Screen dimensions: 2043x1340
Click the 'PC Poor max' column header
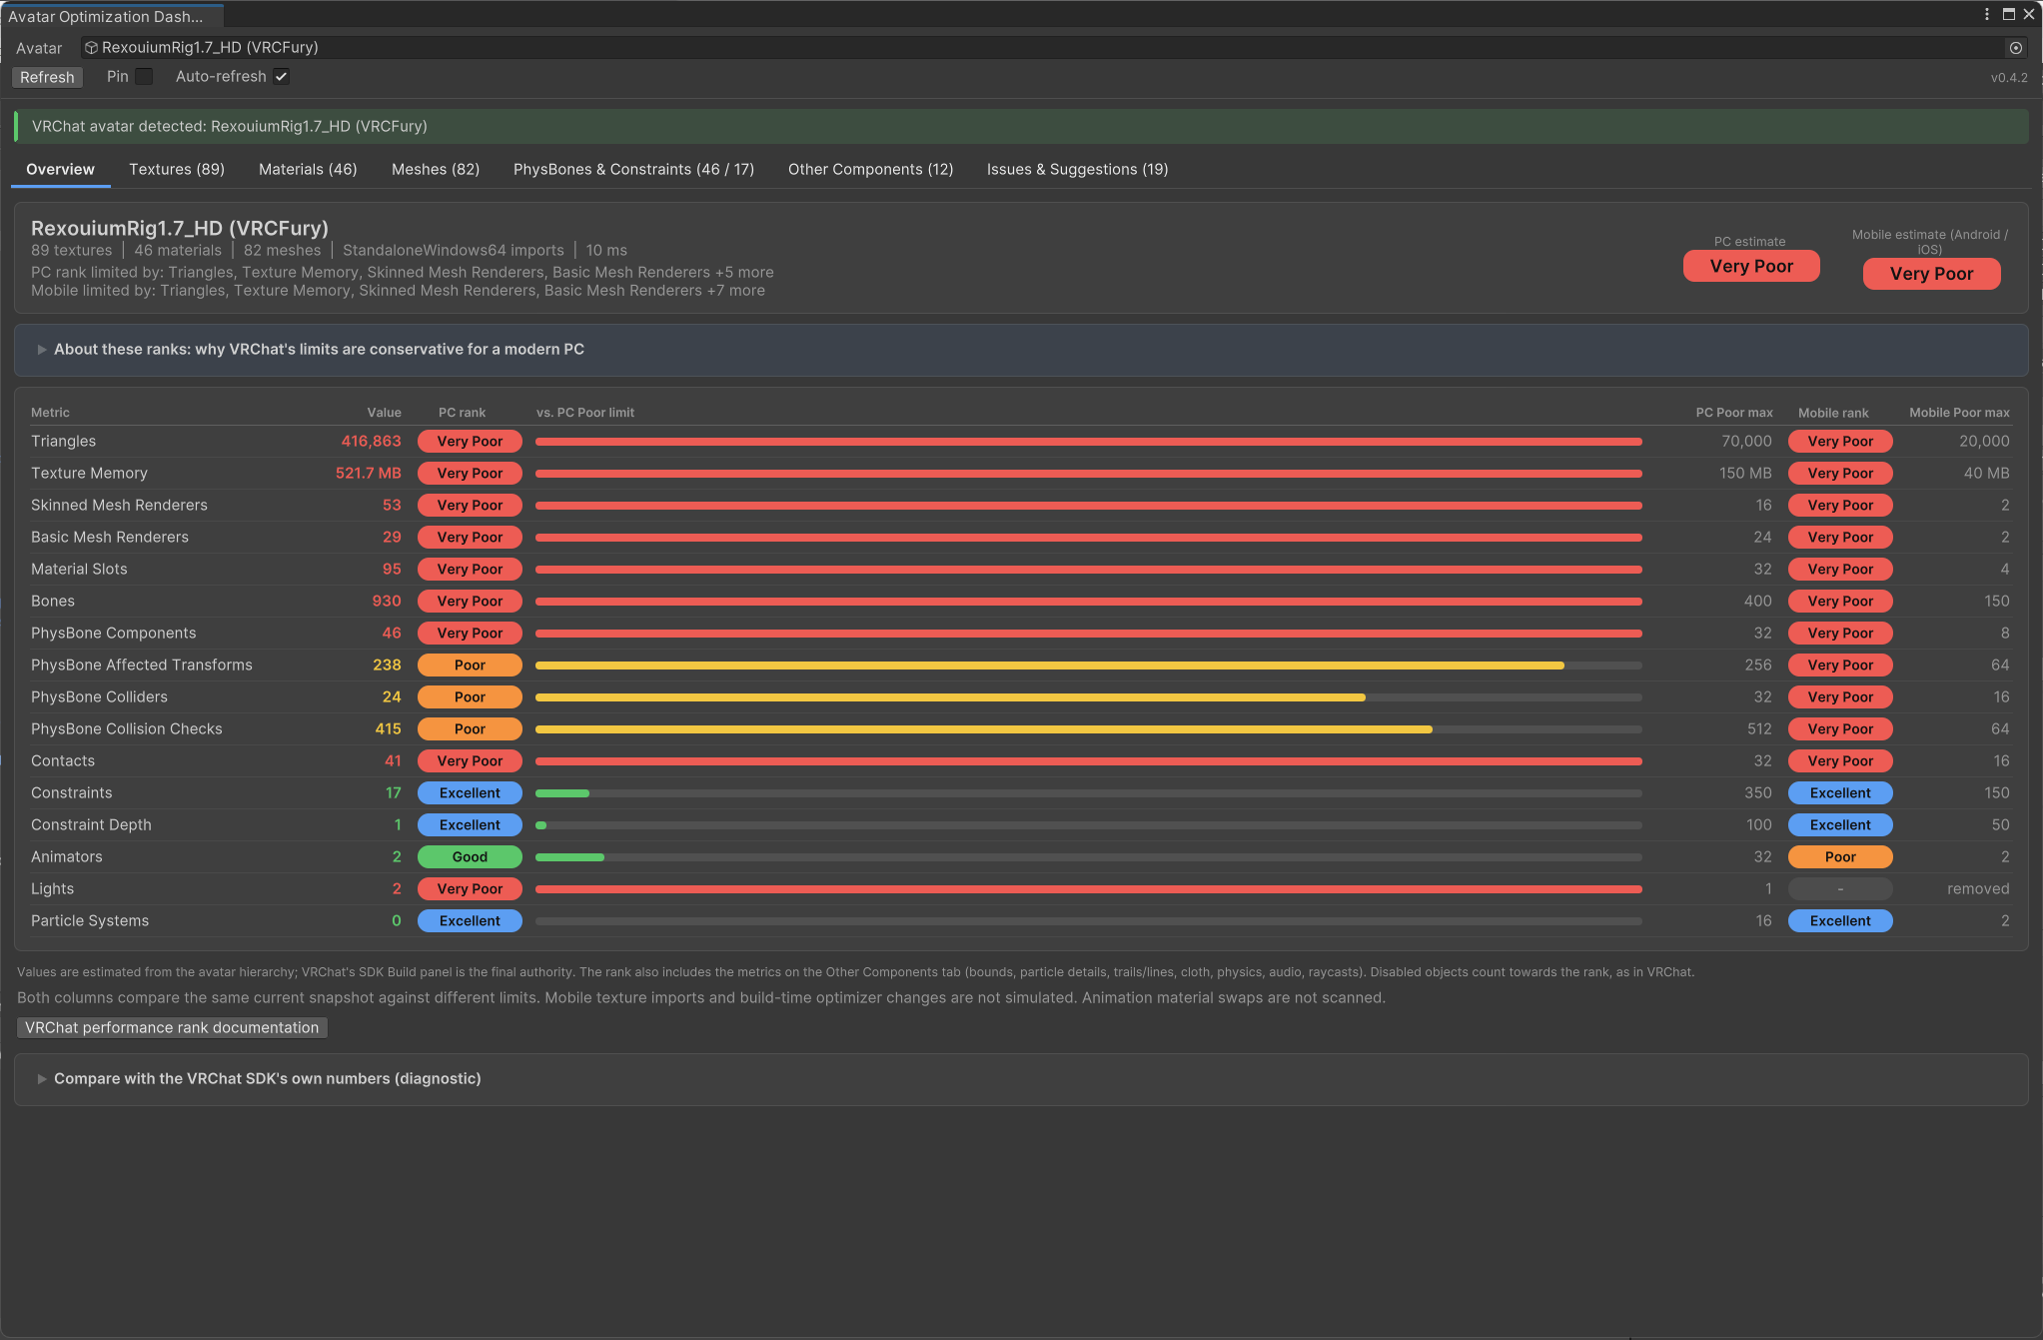point(1734,413)
